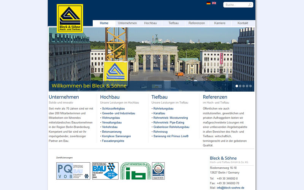Open the Hochbau section heading

110,97
